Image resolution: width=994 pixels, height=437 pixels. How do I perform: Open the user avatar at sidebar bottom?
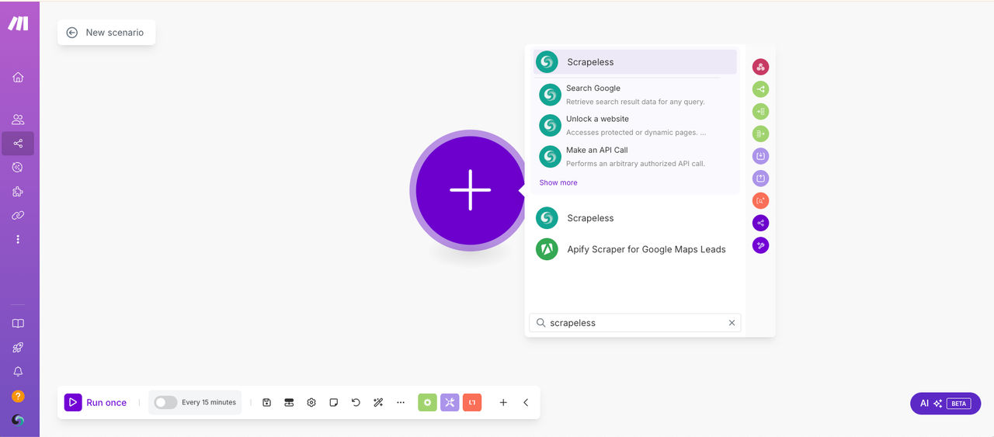point(18,420)
